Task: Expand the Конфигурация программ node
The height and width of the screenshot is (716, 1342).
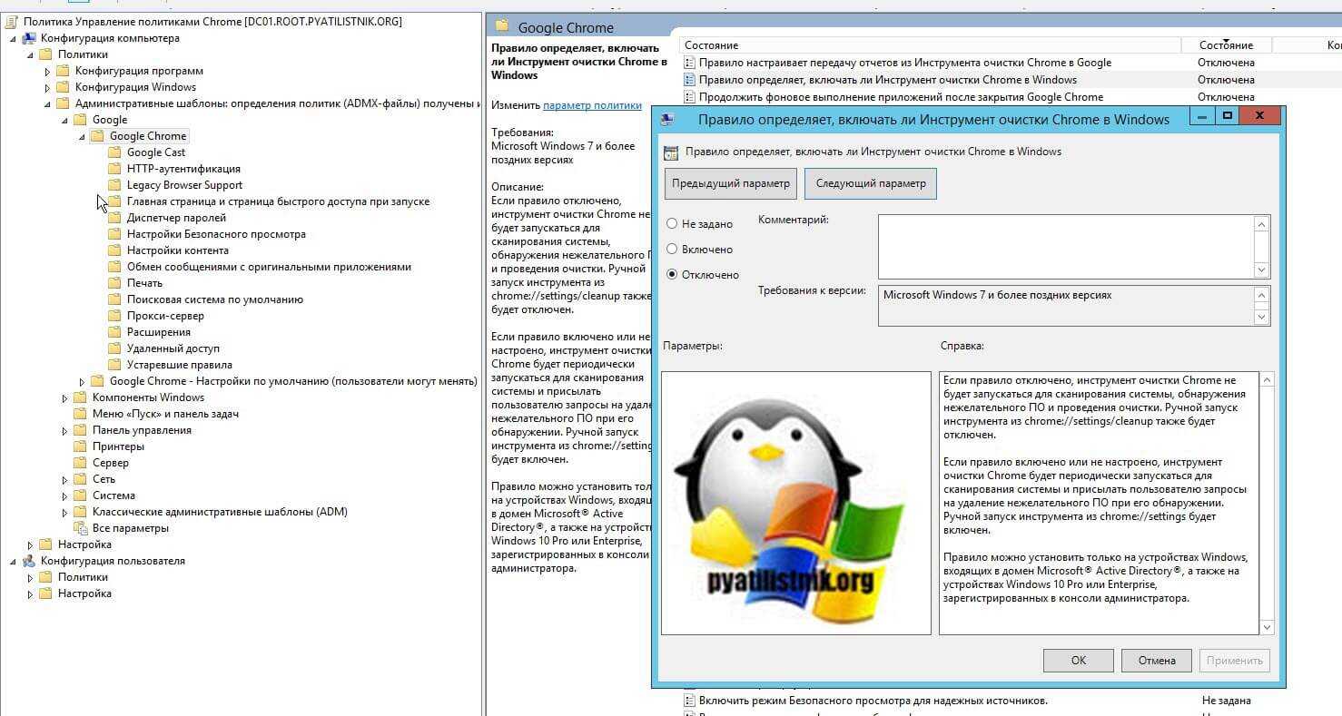Action: click(x=48, y=71)
